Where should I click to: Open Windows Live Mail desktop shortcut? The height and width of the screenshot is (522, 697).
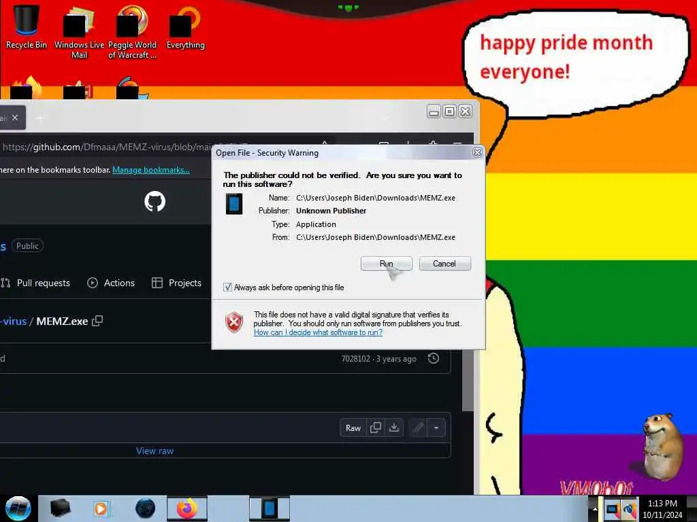coord(79,31)
